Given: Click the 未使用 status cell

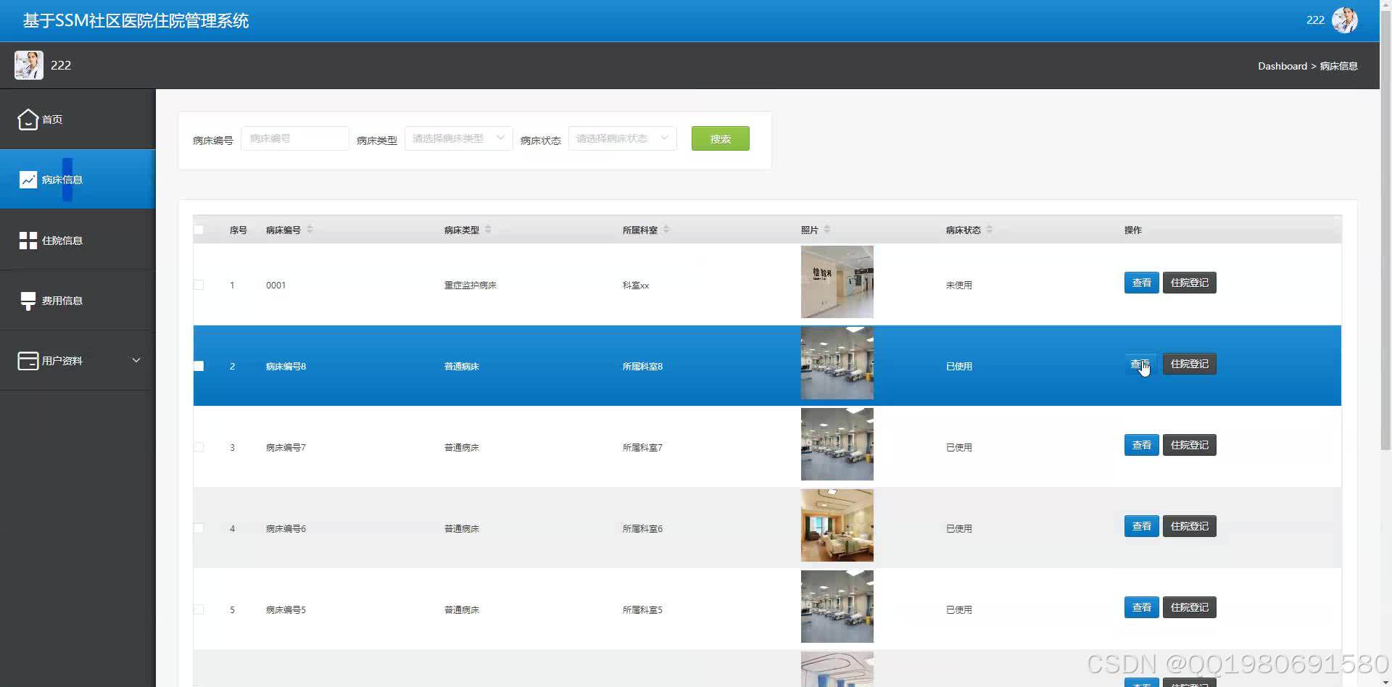Looking at the screenshot, I should click(958, 286).
